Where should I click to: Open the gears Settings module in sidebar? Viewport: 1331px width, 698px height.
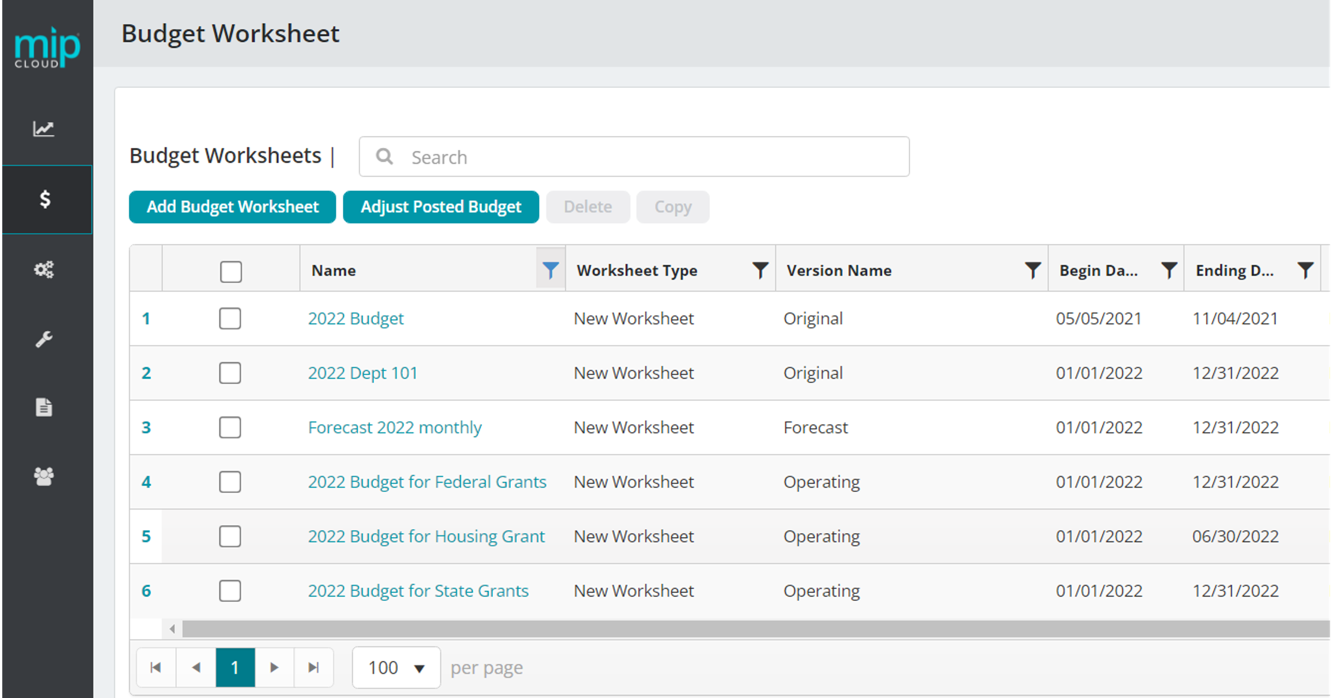[44, 270]
